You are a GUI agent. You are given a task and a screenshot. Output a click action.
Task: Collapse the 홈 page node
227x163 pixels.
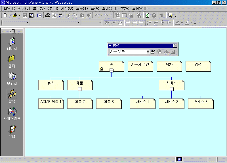coord(111,70)
